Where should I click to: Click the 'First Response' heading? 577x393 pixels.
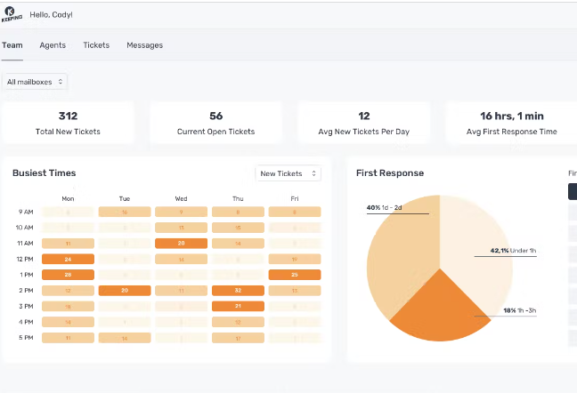pos(390,173)
